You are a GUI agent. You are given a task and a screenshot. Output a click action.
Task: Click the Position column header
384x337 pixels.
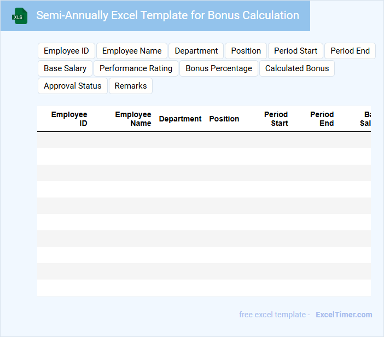[224, 119]
